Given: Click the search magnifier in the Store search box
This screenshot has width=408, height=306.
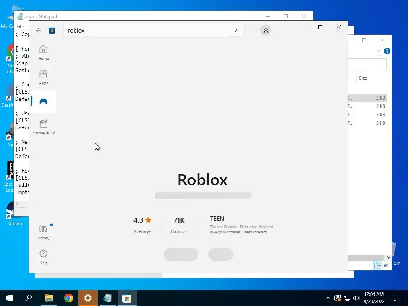Looking at the screenshot, I should (x=237, y=30).
